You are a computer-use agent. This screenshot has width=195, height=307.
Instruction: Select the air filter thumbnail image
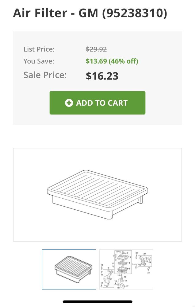69,269
